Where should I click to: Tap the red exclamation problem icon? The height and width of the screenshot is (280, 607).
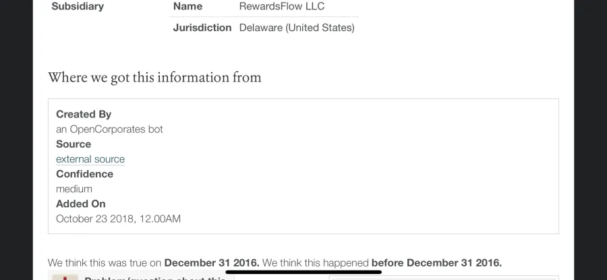[x=65, y=277]
